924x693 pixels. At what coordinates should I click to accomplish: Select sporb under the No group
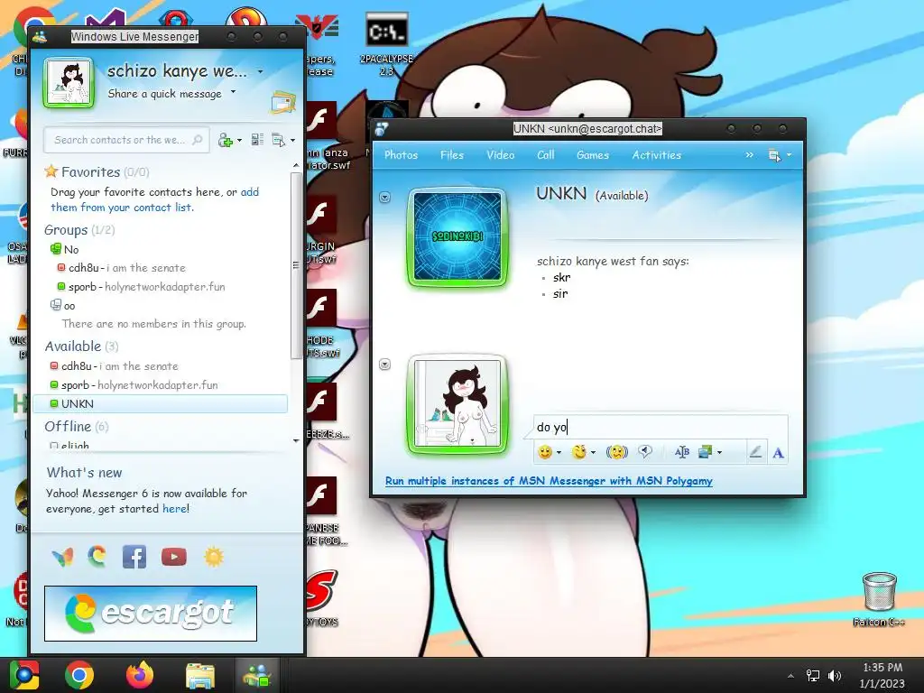coord(141,286)
